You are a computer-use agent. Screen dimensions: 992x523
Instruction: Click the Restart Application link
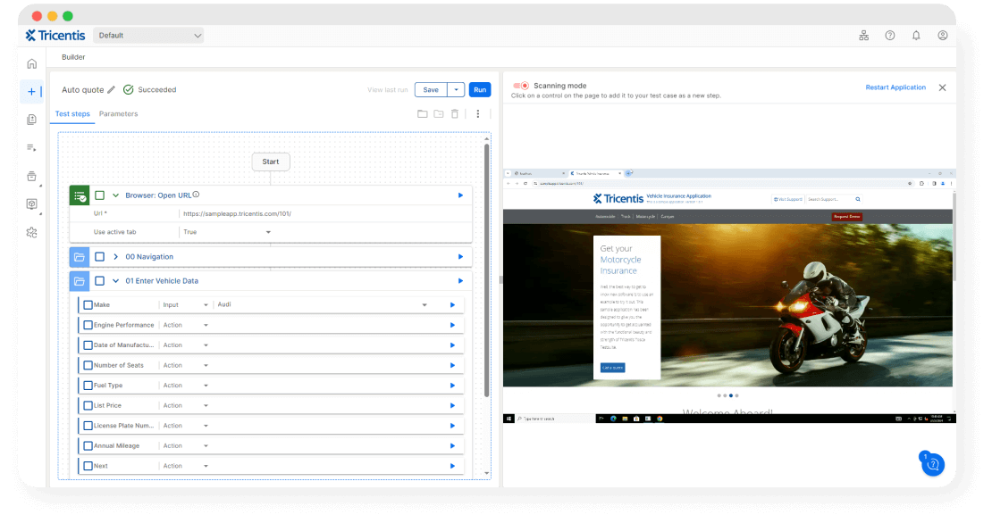pyautogui.click(x=897, y=87)
